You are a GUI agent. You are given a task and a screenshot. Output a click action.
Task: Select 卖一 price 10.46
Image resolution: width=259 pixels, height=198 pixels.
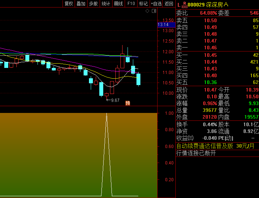(x=210, y=48)
